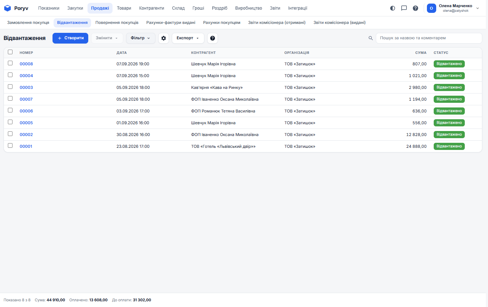Viewport: 488px width, 307px height.
Task: Open shipment number 00002
Action: [26, 135]
